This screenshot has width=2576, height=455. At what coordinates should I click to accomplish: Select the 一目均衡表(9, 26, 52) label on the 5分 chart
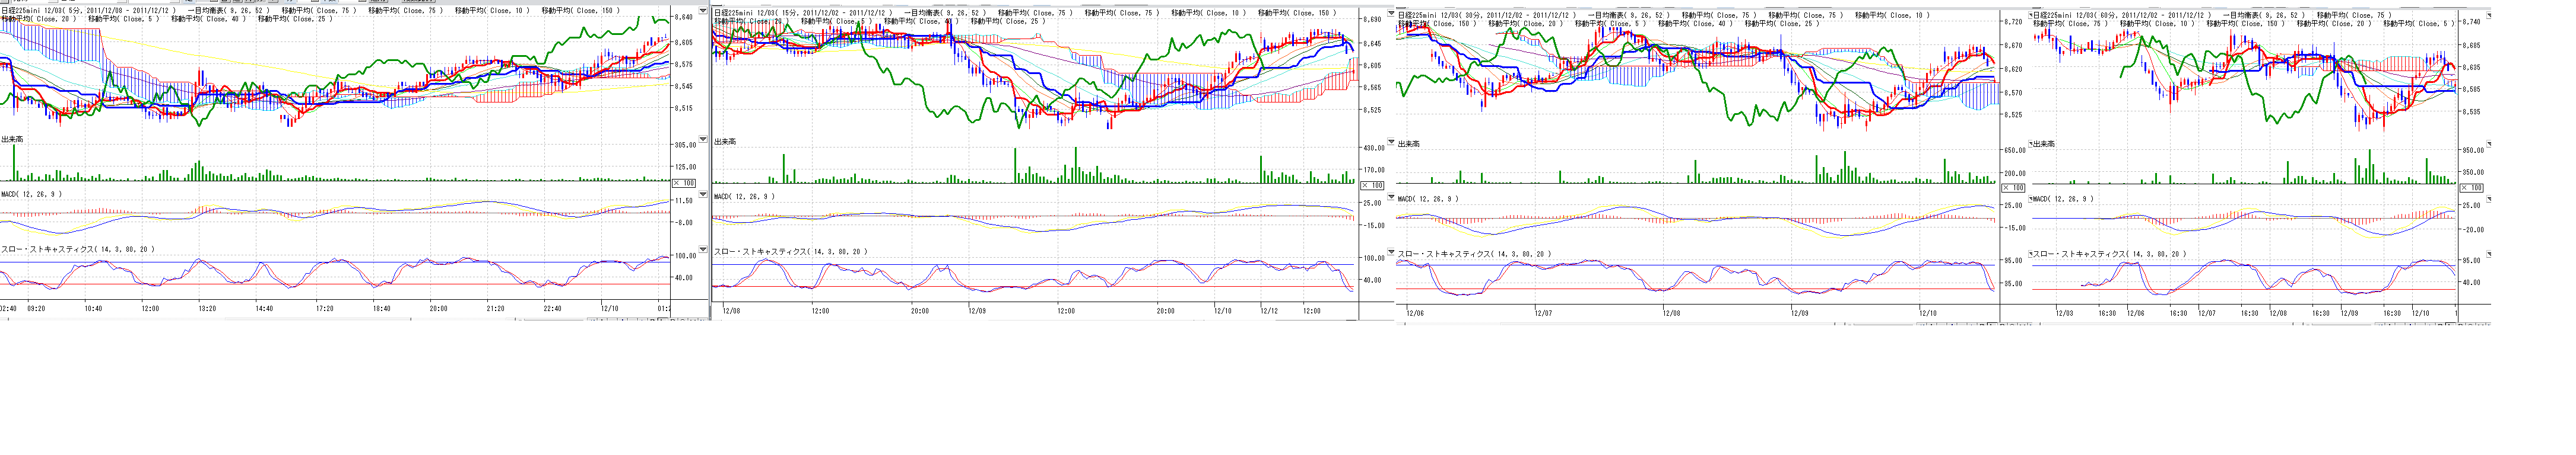tap(228, 11)
